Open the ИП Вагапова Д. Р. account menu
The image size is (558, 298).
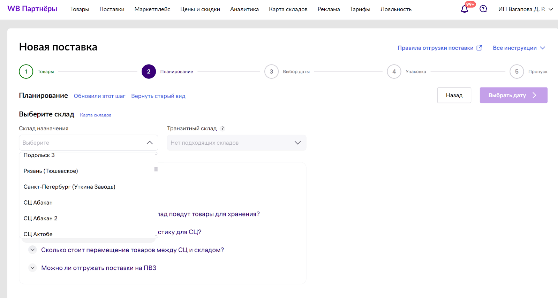(525, 9)
